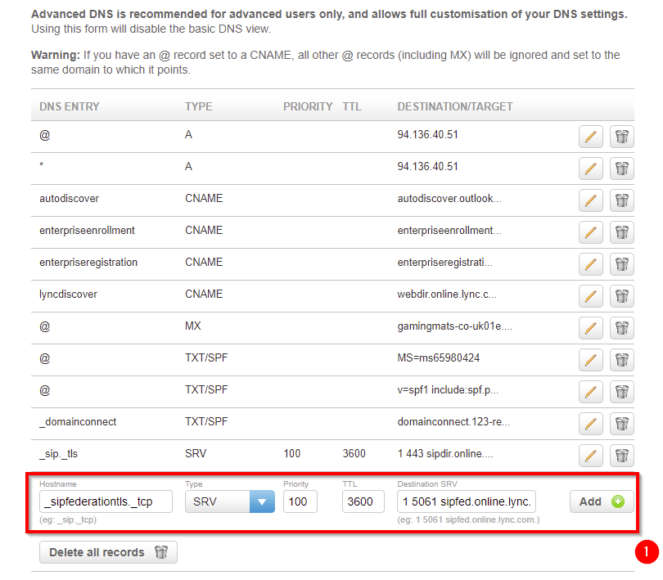Edit the @ A record with pencil icon
663x580 pixels.
590,137
